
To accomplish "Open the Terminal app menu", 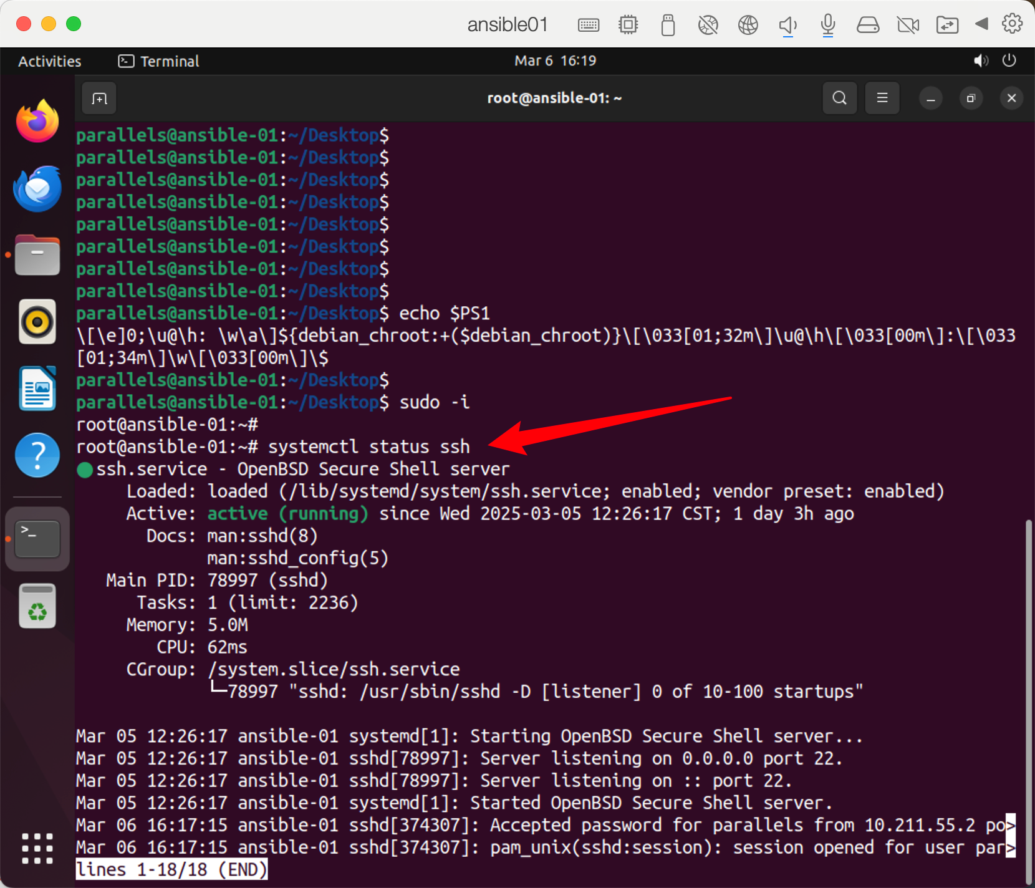I will (x=159, y=61).
